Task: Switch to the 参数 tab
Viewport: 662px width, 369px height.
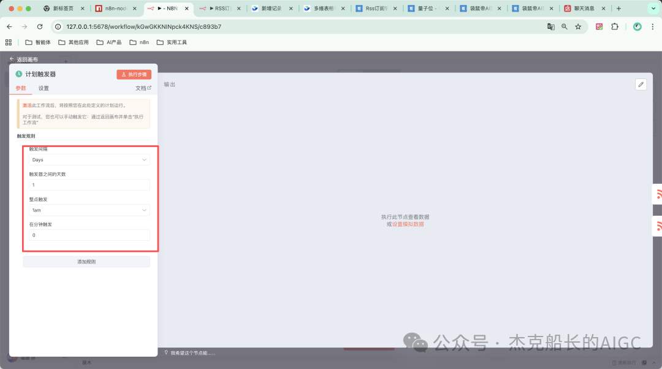Action: (x=21, y=88)
